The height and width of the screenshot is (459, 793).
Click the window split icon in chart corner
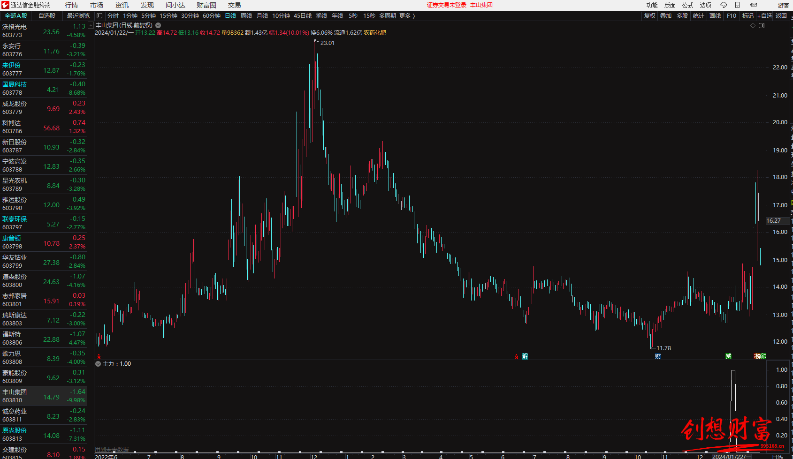click(762, 26)
